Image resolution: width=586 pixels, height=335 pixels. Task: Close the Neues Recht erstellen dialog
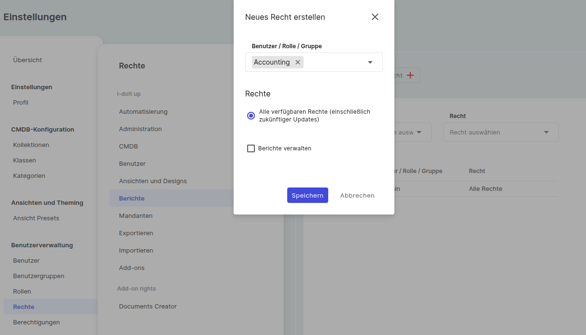[x=375, y=17]
